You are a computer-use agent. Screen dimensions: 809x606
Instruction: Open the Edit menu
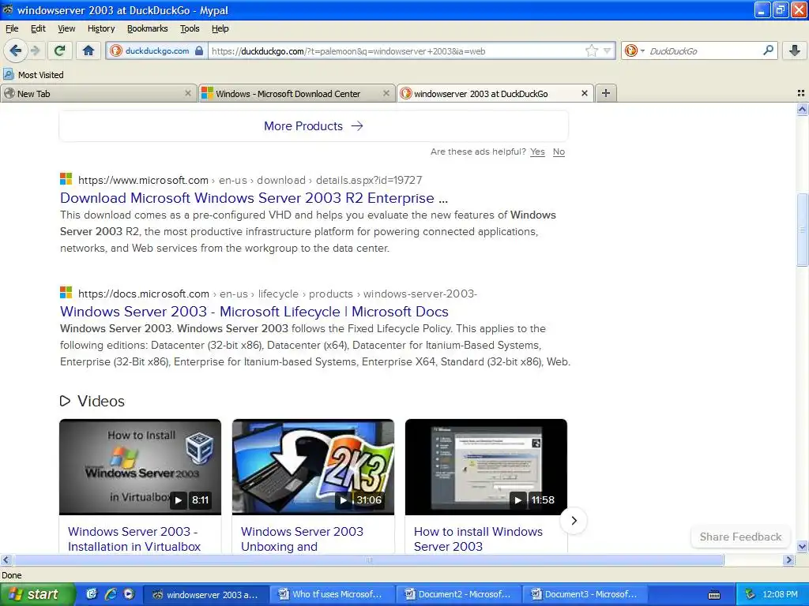pyautogui.click(x=38, y=28)
